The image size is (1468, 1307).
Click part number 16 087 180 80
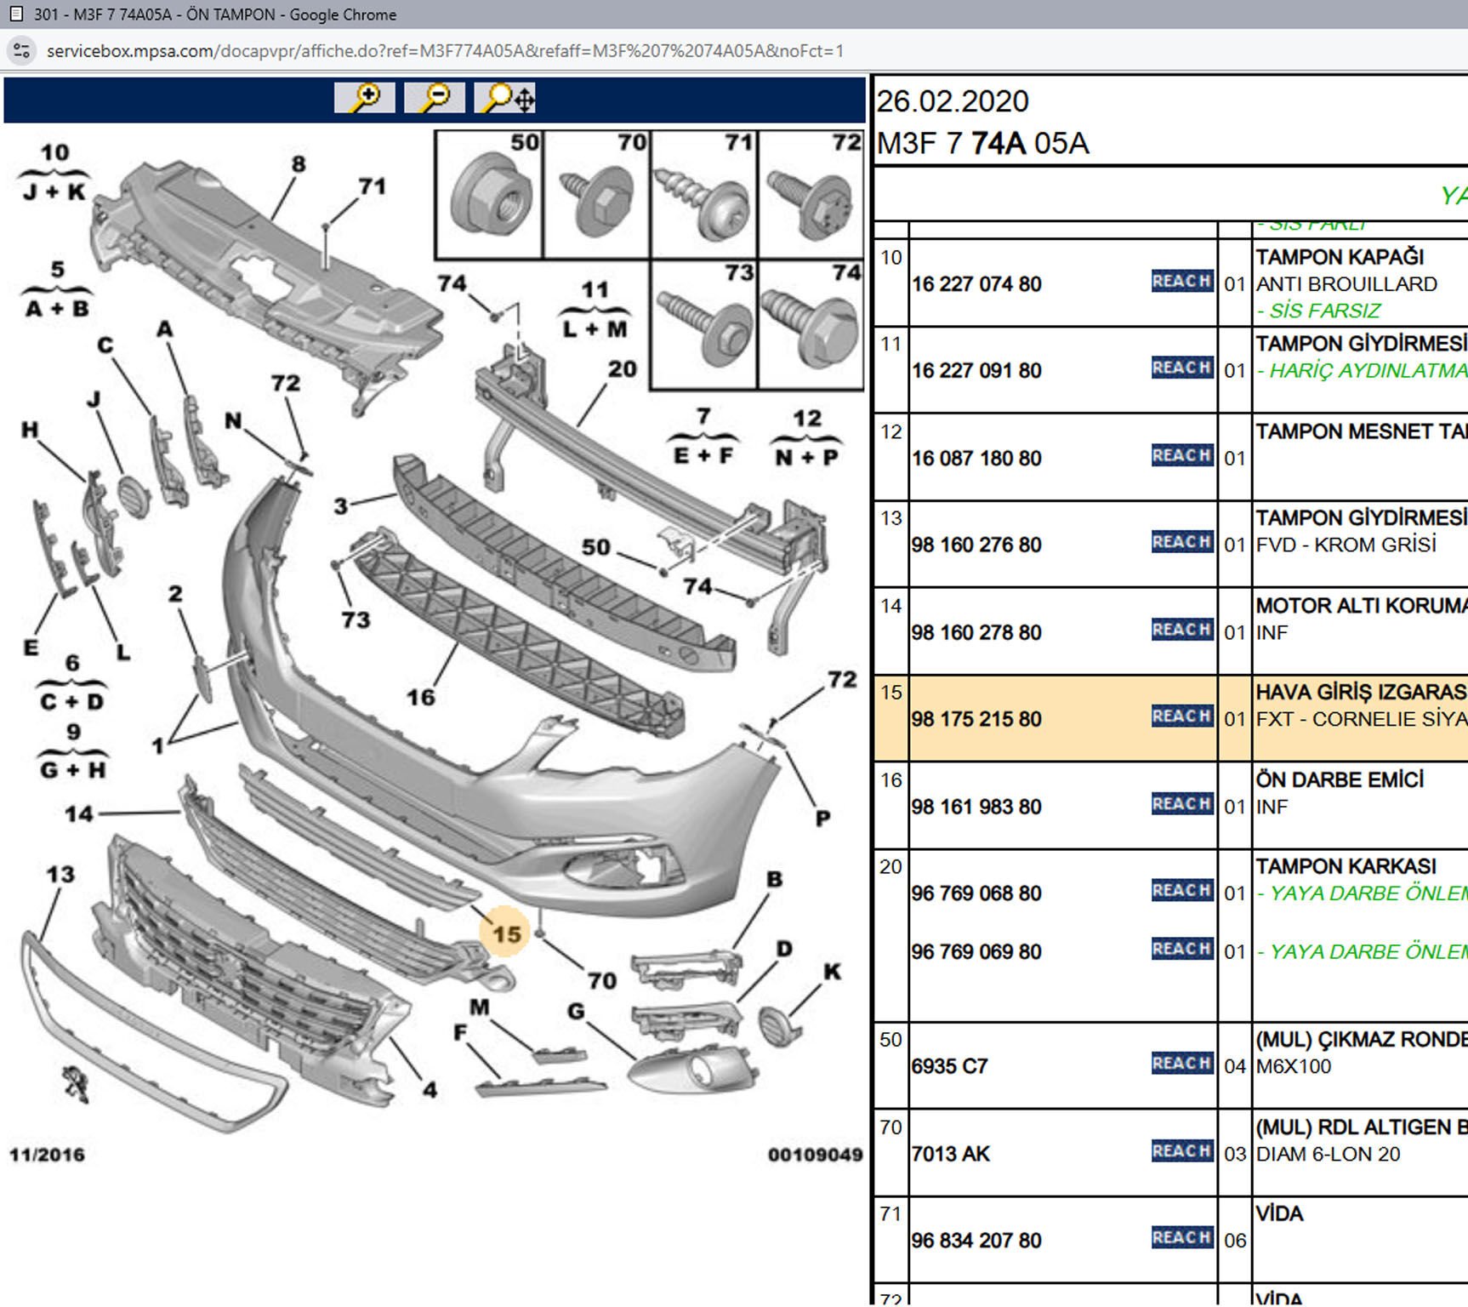976,459
